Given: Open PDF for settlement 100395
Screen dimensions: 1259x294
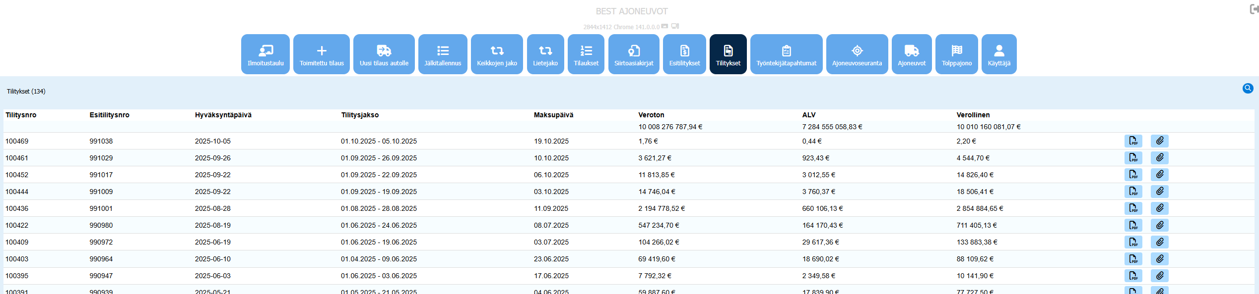Looking at the screenshot, I should coord(1133,276).
